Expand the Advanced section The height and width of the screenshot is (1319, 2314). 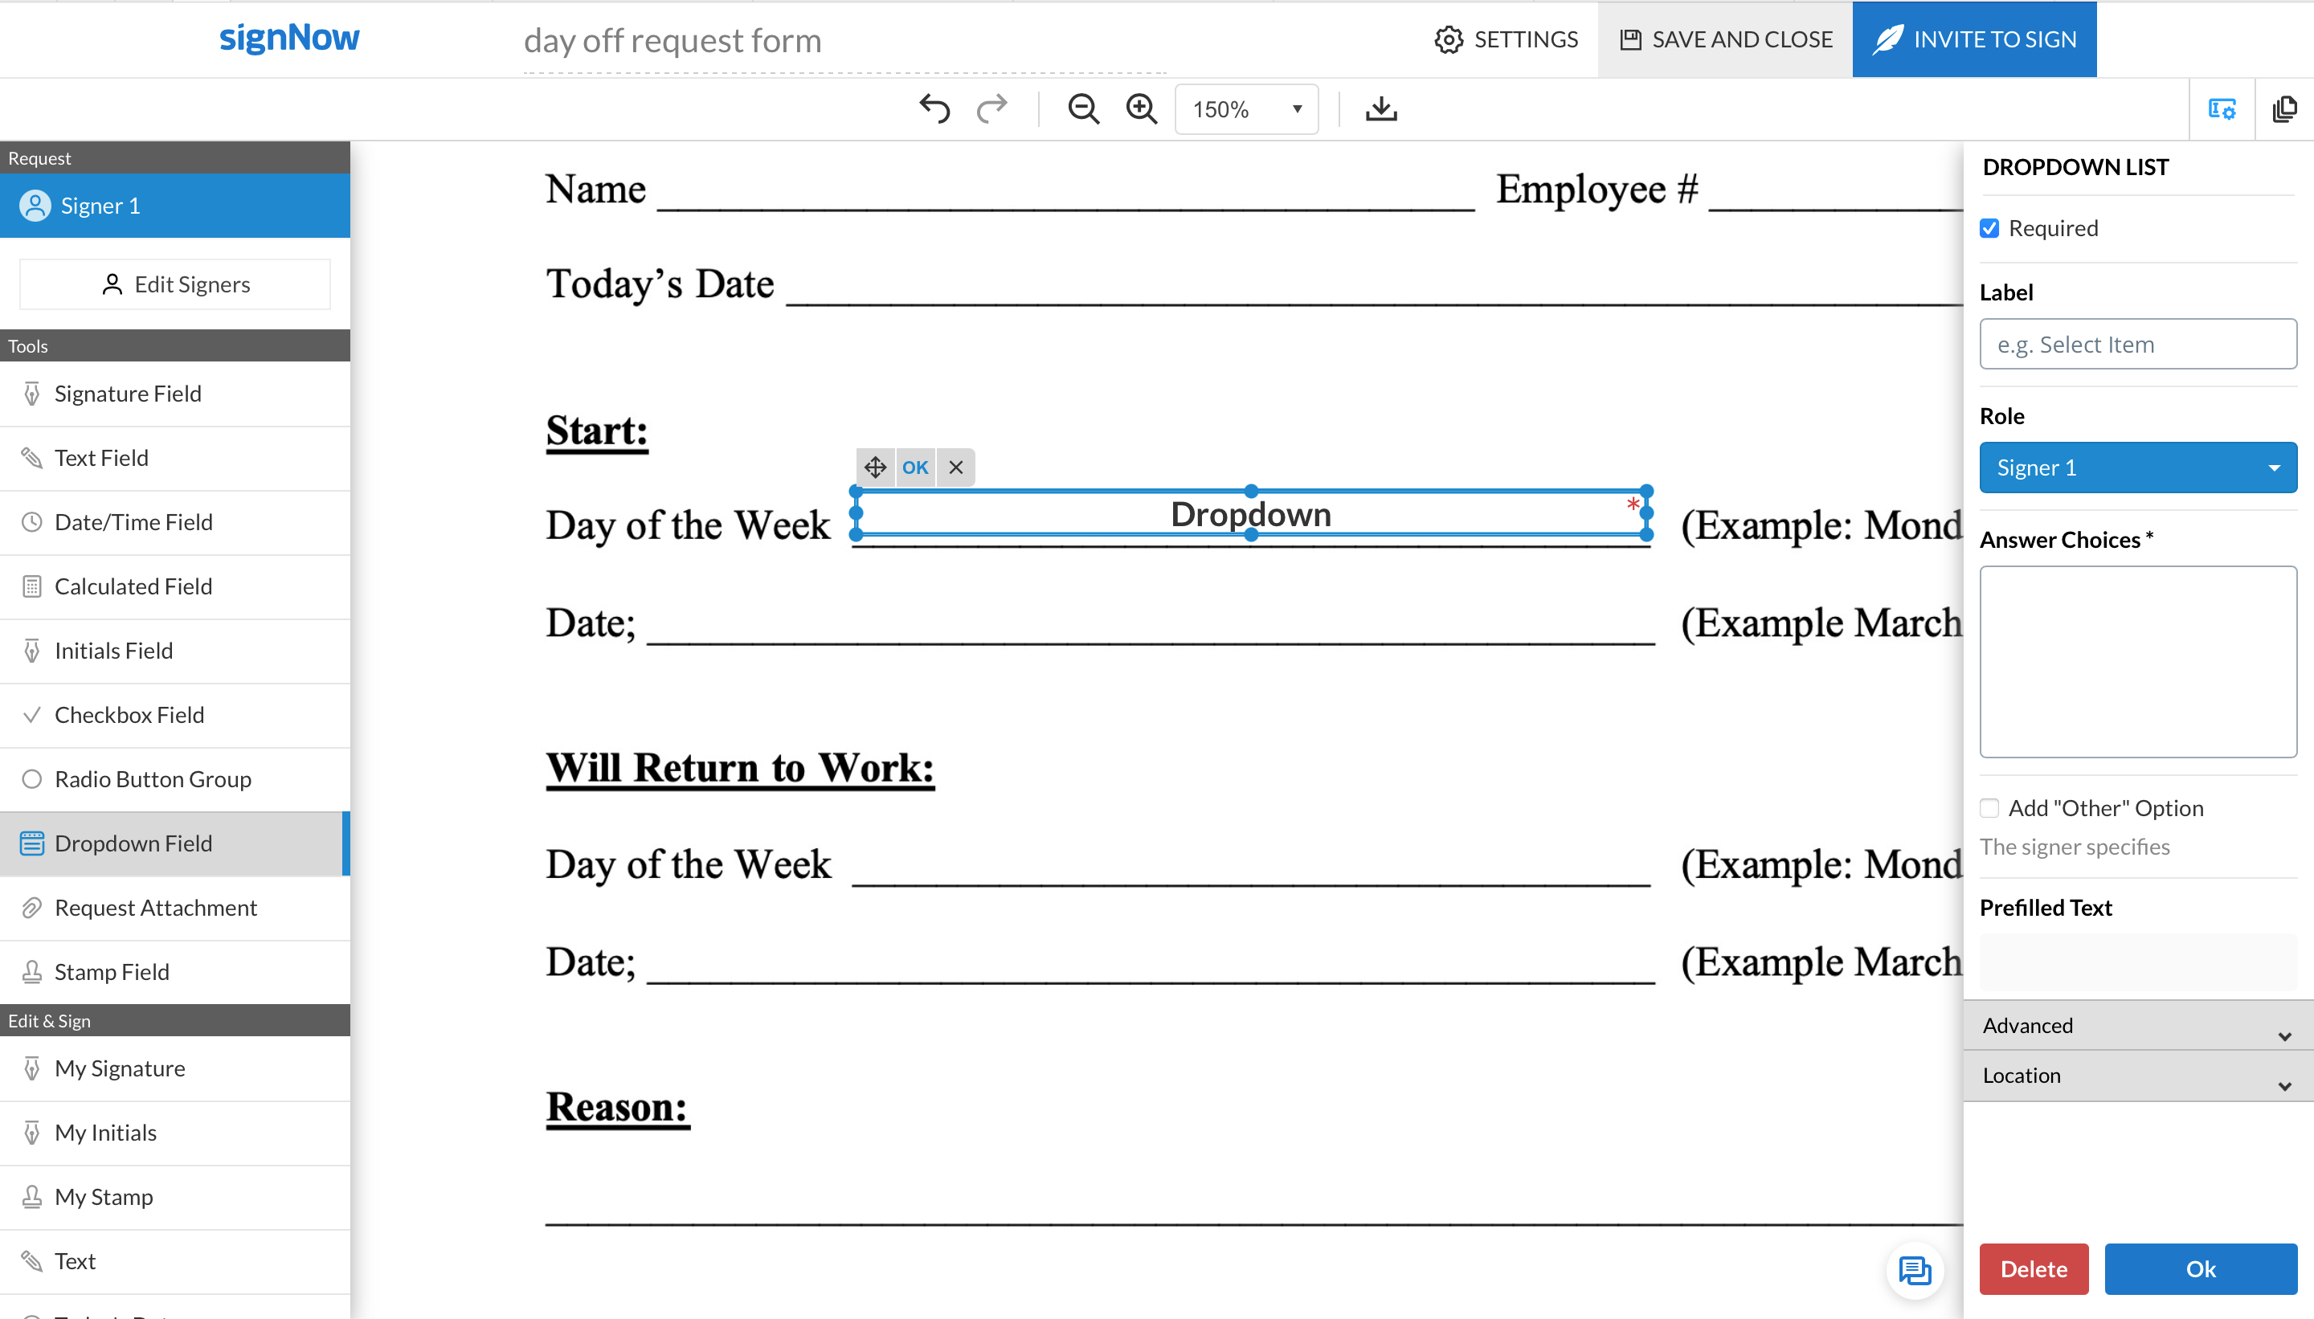coord(2137,1026)
